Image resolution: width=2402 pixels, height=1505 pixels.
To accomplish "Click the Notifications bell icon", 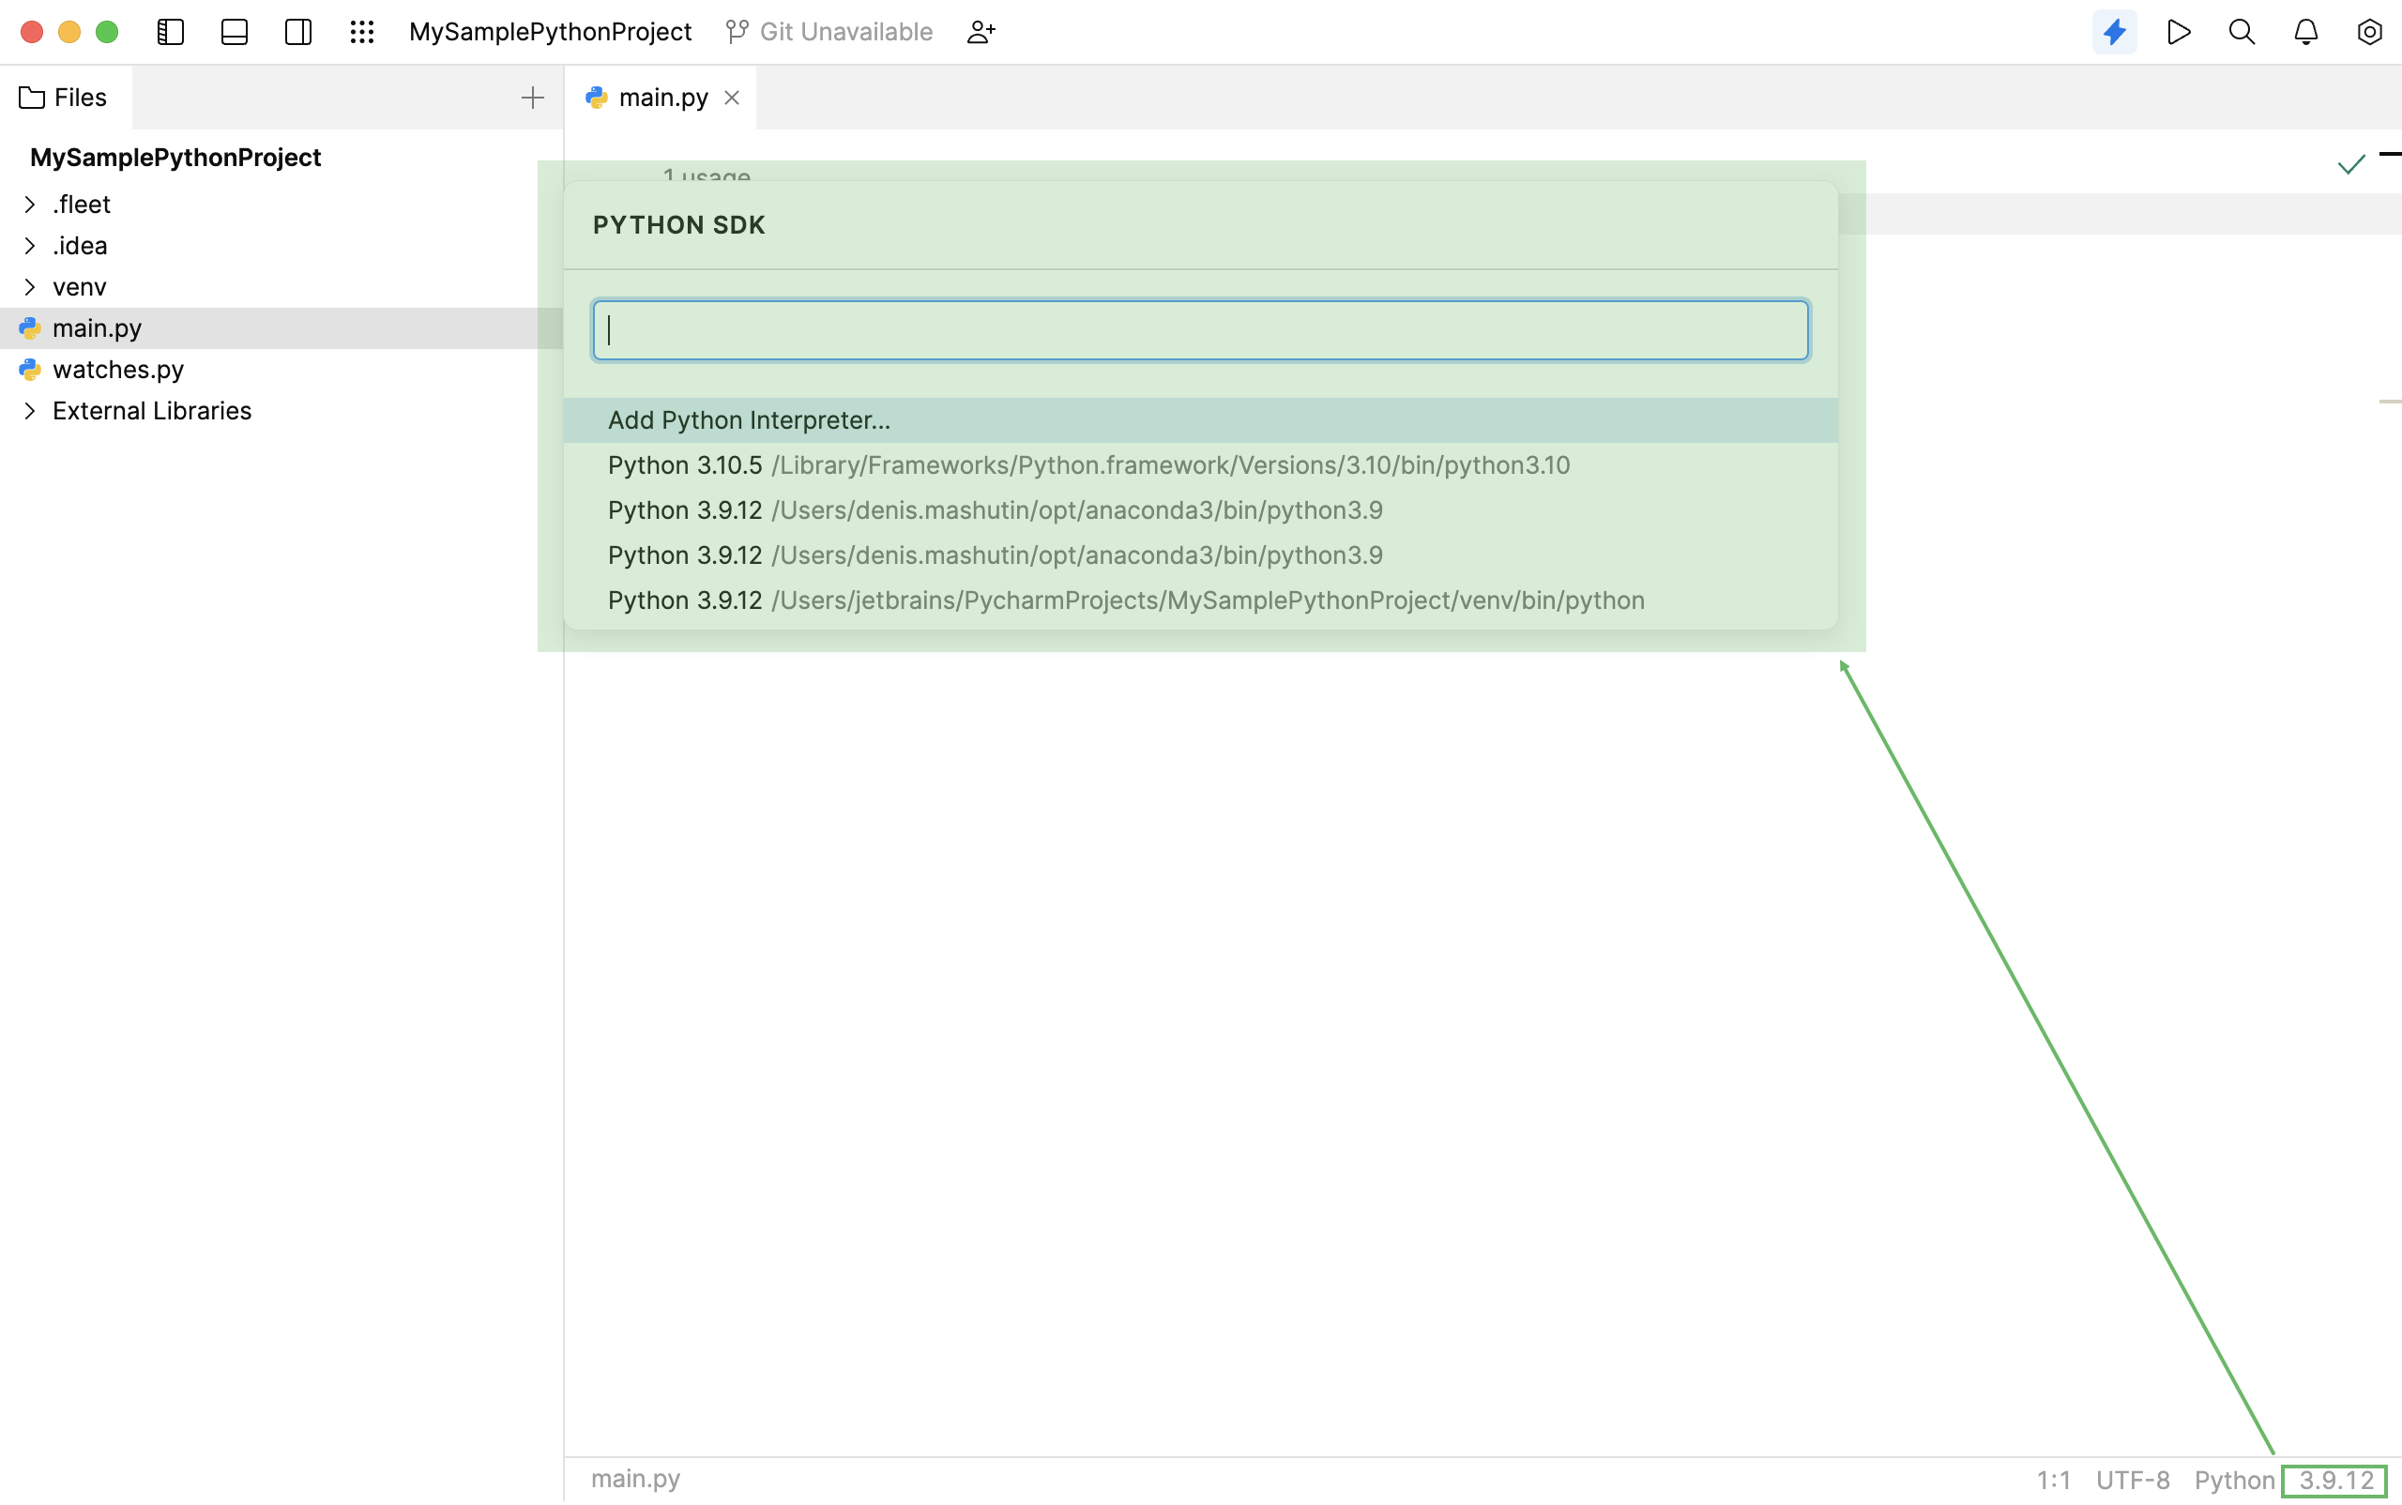I will 2305,31.
